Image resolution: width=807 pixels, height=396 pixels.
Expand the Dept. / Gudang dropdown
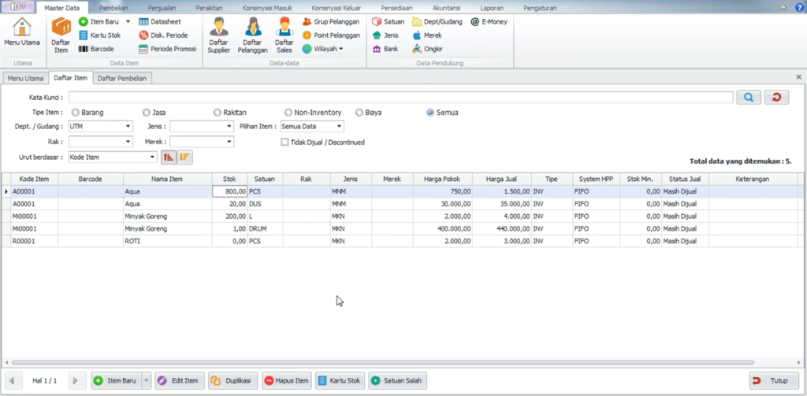[x=128, y=126]
